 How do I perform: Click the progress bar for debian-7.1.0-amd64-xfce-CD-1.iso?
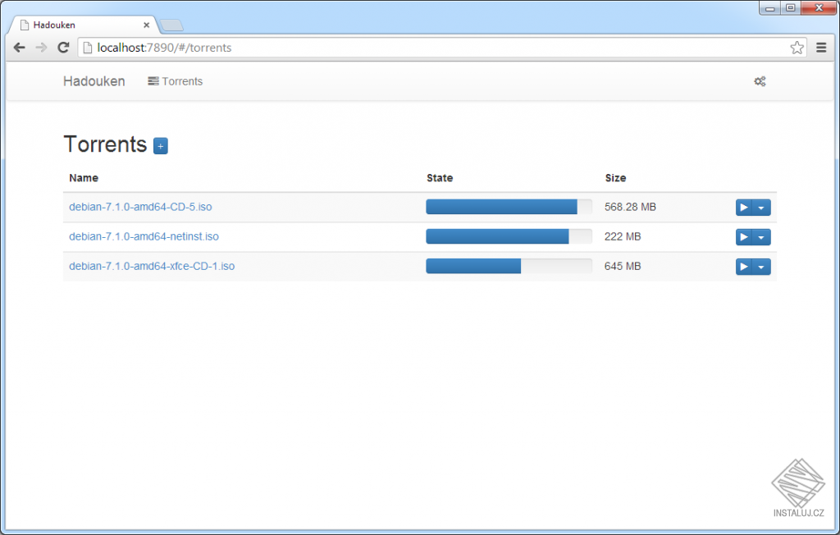pos(509,266)
